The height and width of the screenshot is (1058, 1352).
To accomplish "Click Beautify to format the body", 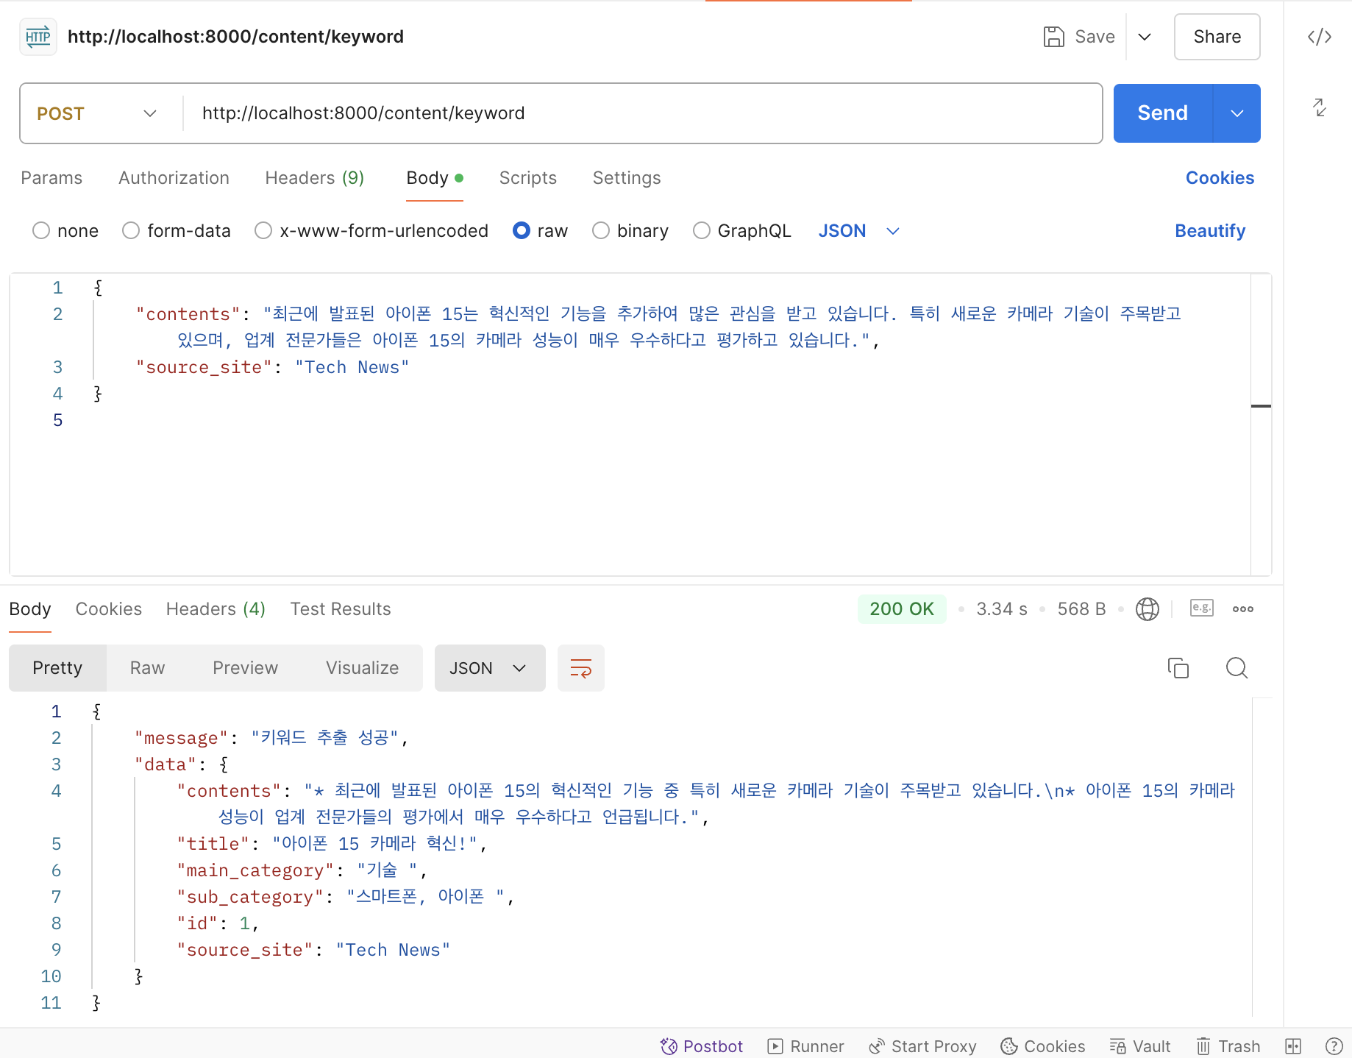I will pos(1210,231).
